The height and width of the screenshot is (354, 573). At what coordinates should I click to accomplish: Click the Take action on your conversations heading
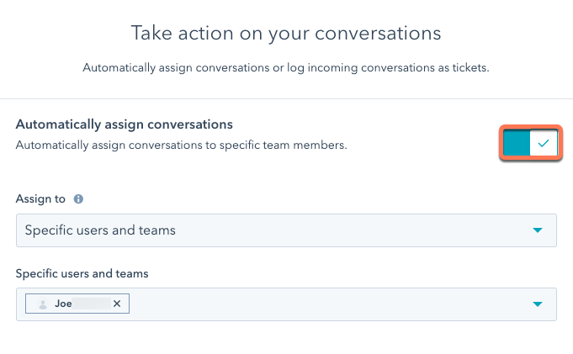pos(286,34)
